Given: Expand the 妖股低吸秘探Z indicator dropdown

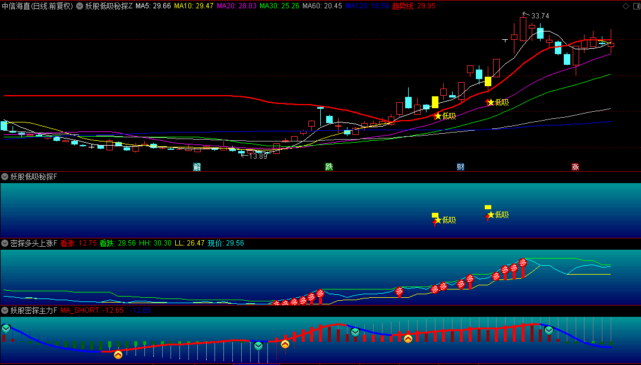Looking at the screenshot, I should (x=80, y=6).
